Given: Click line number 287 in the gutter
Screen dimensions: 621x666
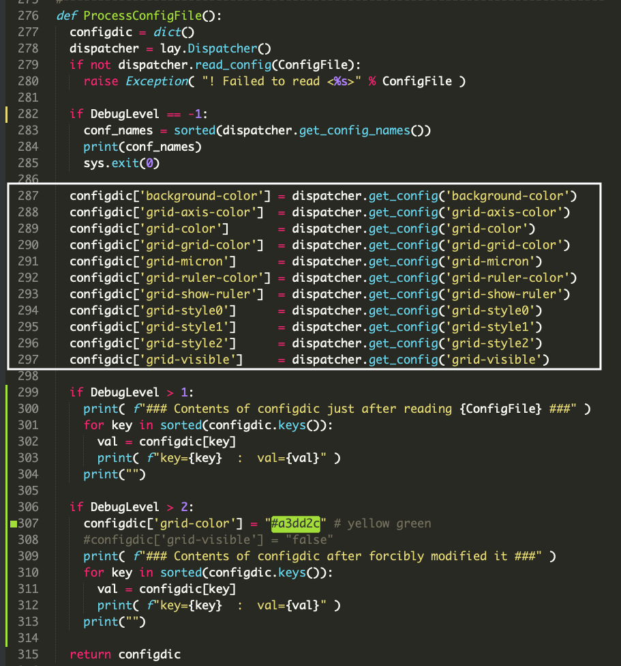Looking at the screenshot, I should 28,196.
